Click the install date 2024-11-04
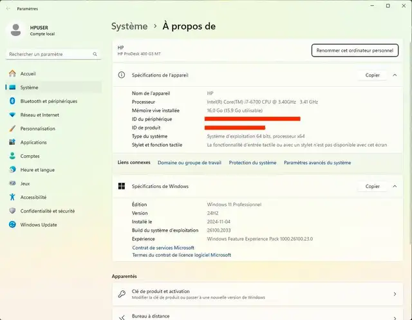The height and width of the screenshot is (320, 412). [218, 221]
